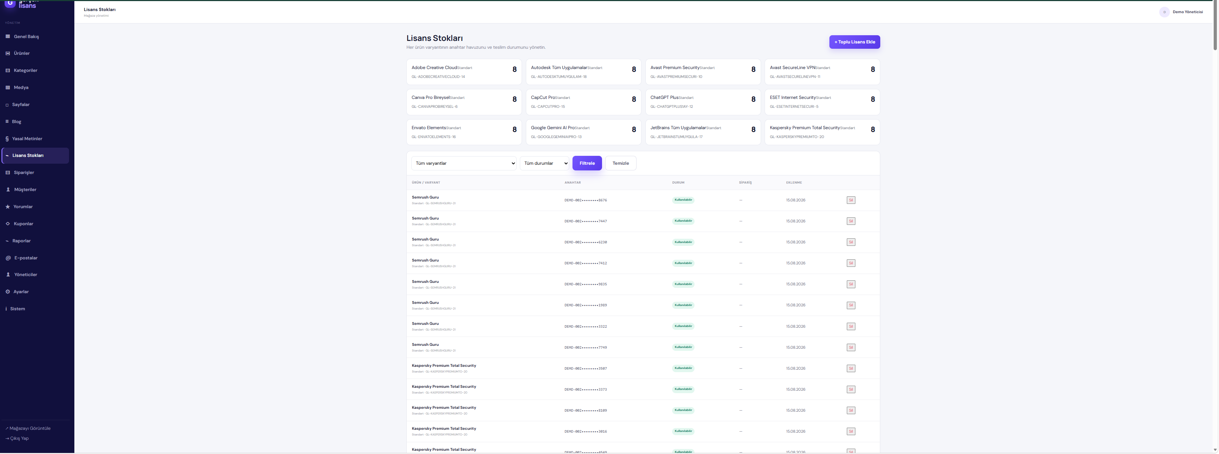Click the Yorumlar star icon
The height and width of the screenshot is (454, 1219).
click(7, 207)
